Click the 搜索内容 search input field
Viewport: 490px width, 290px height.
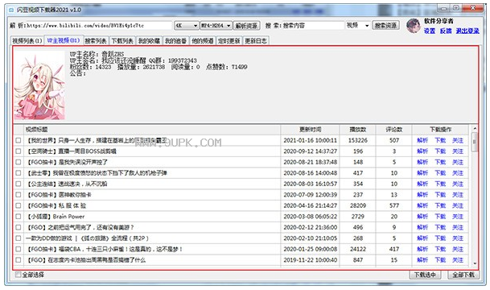[x=313, y=26]
